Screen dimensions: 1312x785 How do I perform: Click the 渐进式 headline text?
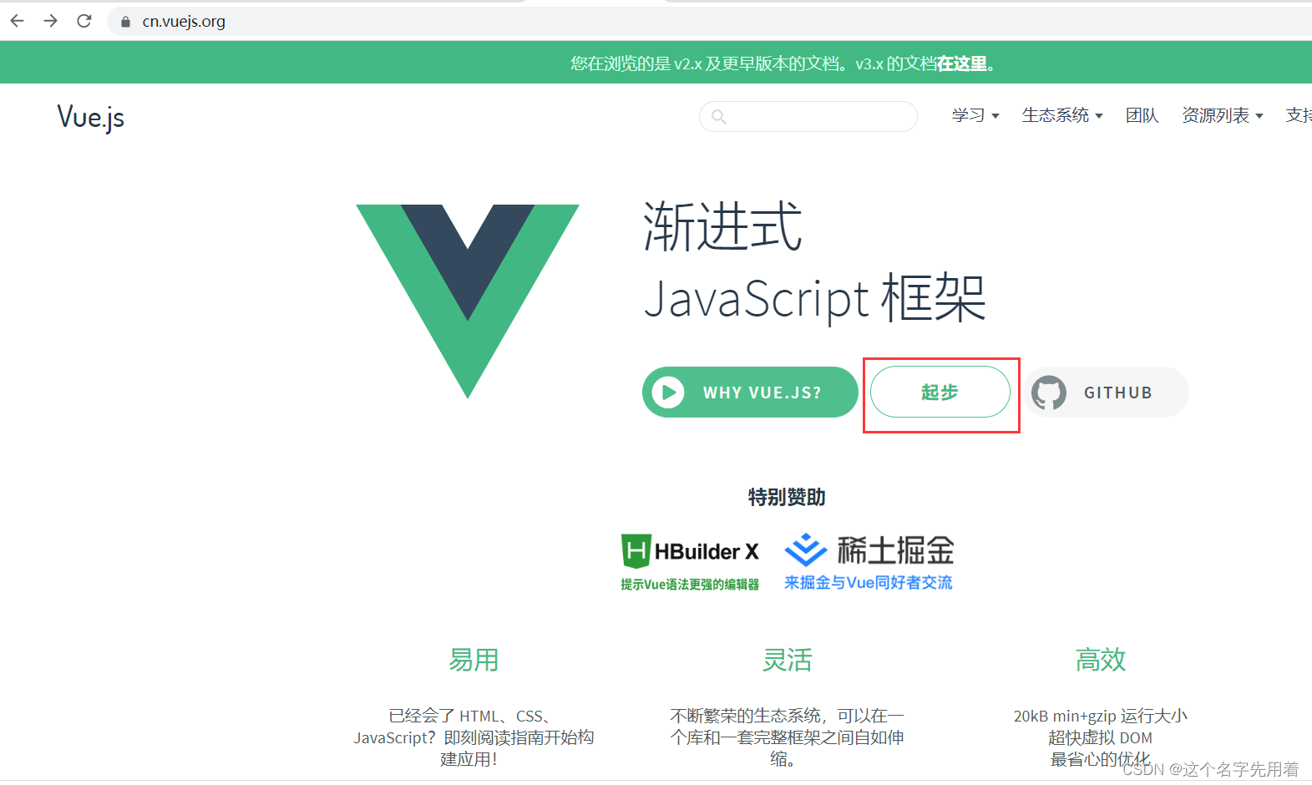coord(722,226)
